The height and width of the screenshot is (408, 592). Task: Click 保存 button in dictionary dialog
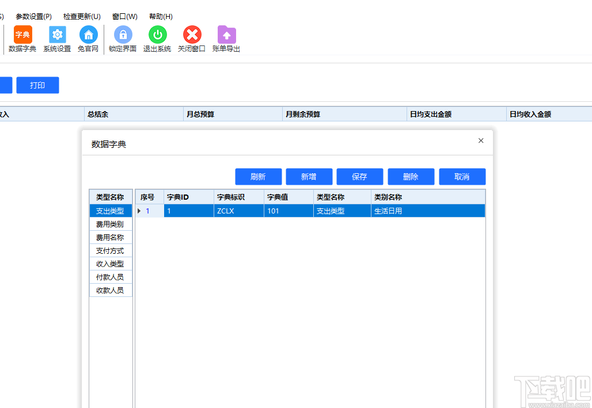(x=360, y=177)
